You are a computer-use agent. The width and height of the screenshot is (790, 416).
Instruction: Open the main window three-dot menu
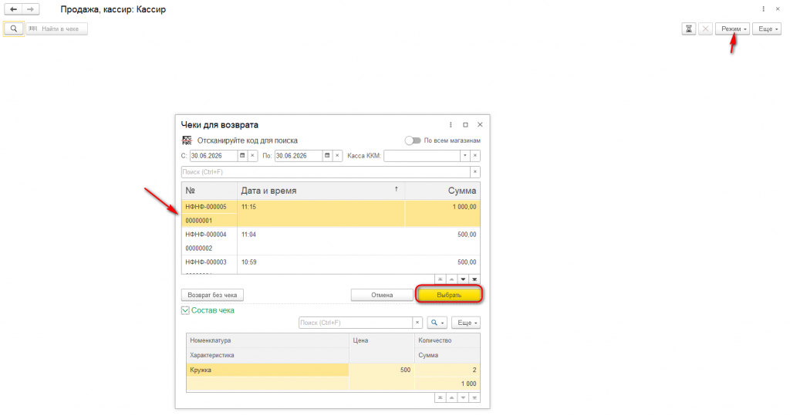[763, 9]
